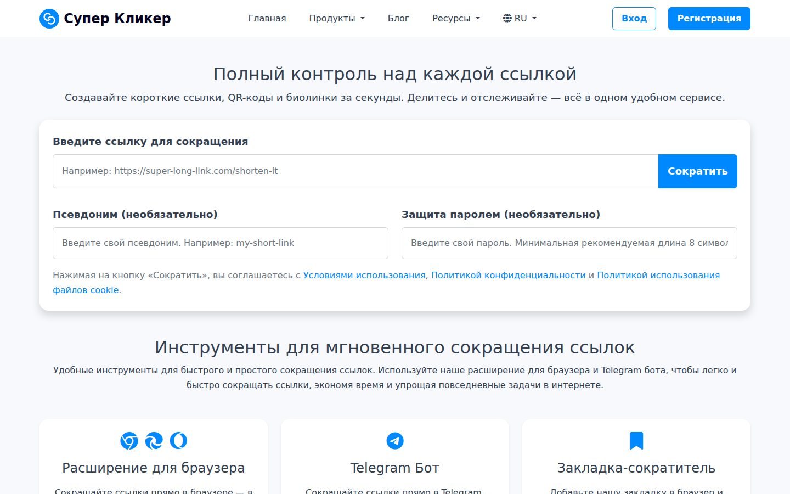
Task: Click the Opera browser icon
Action: click(x=178, y=441)
